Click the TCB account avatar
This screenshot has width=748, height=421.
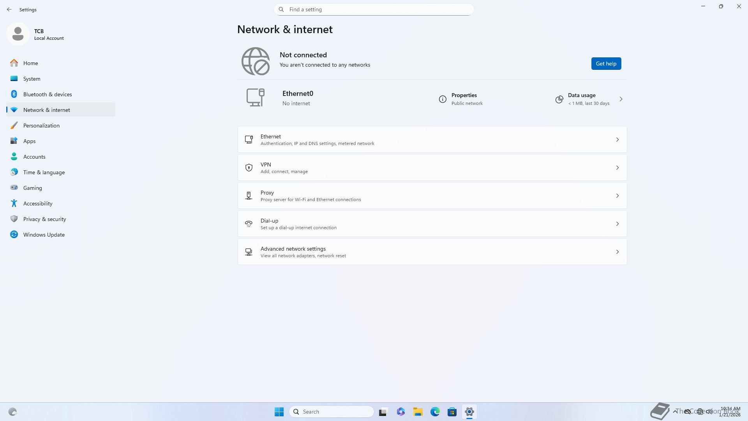18,34
